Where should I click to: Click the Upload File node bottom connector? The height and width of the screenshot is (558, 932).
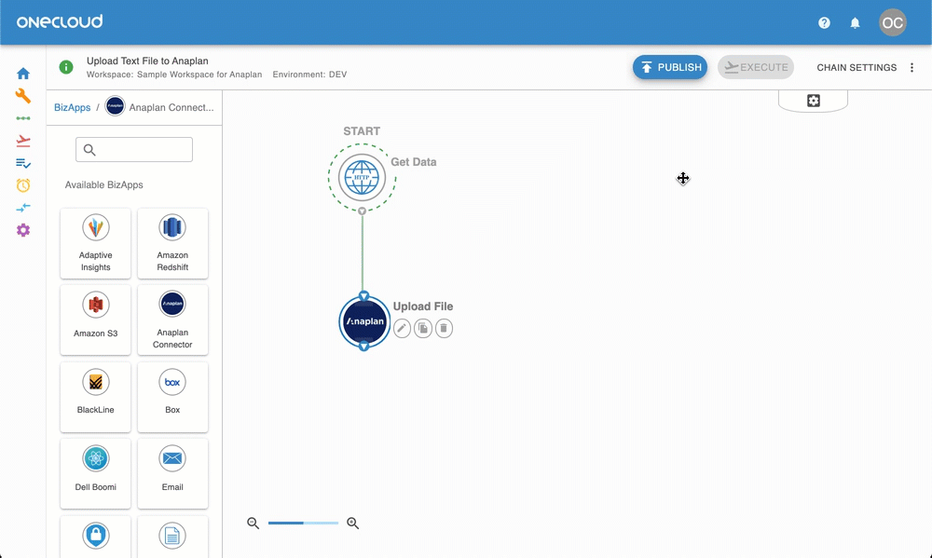[x=363, y=346]
